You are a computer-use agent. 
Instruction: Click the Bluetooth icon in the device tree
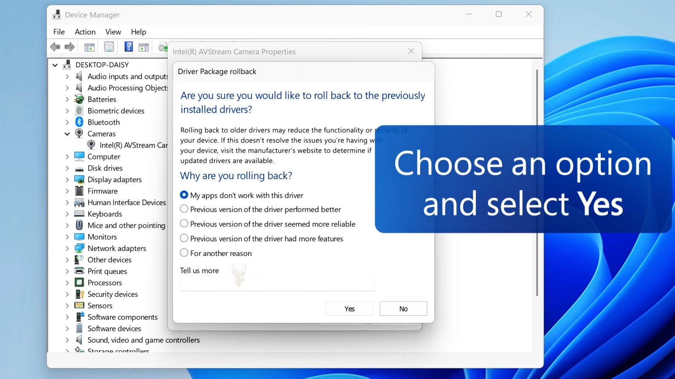click(79, 122)
